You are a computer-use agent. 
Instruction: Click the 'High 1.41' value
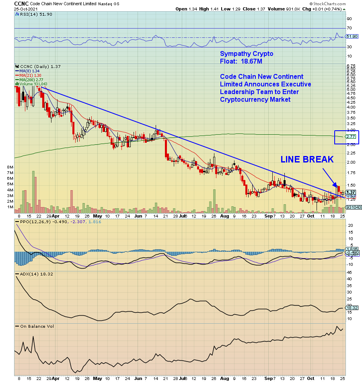point(209,9)
